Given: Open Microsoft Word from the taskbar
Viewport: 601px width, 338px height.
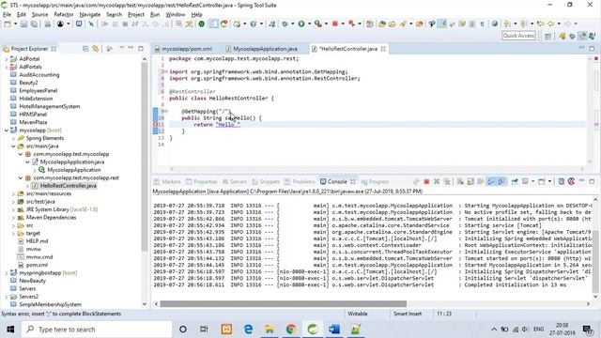Looking at the screenshot, I should (x=334, y=330).
